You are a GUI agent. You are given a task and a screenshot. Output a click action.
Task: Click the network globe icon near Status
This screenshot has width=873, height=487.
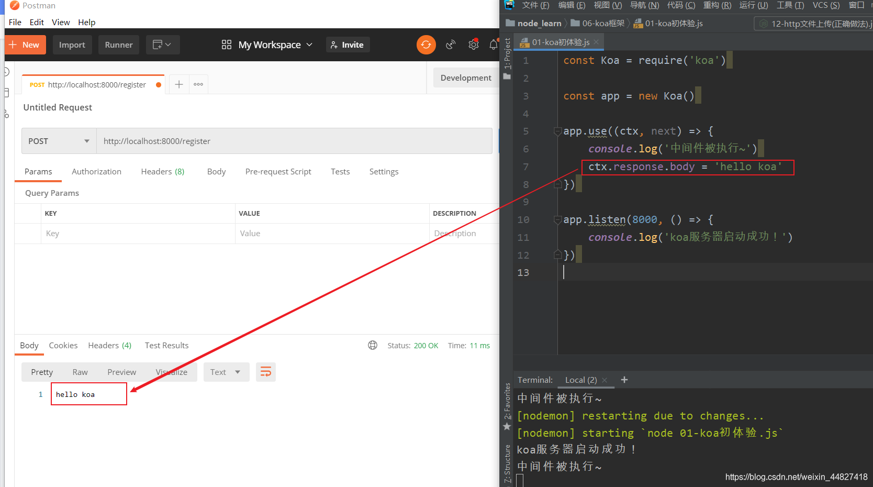pyautogui.click(x=373, y=345)
